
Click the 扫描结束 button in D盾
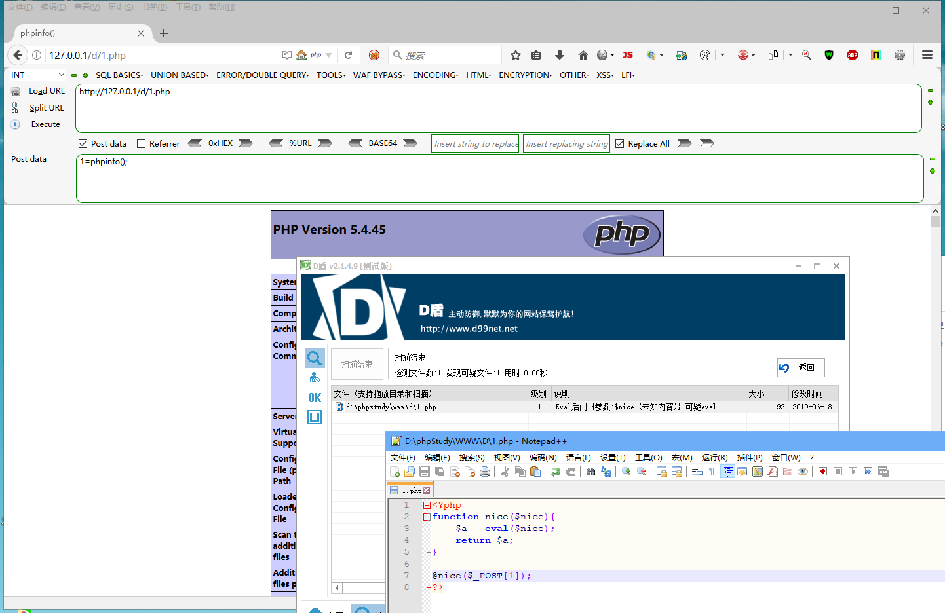[357, 364]
